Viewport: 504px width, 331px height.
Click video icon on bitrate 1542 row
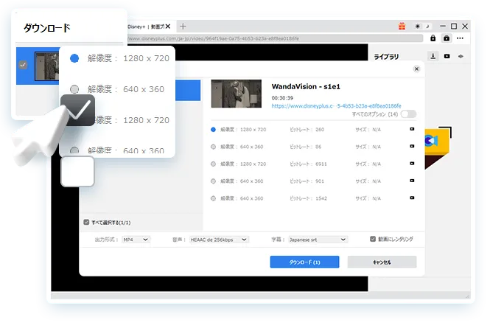[x=412, y=198]
